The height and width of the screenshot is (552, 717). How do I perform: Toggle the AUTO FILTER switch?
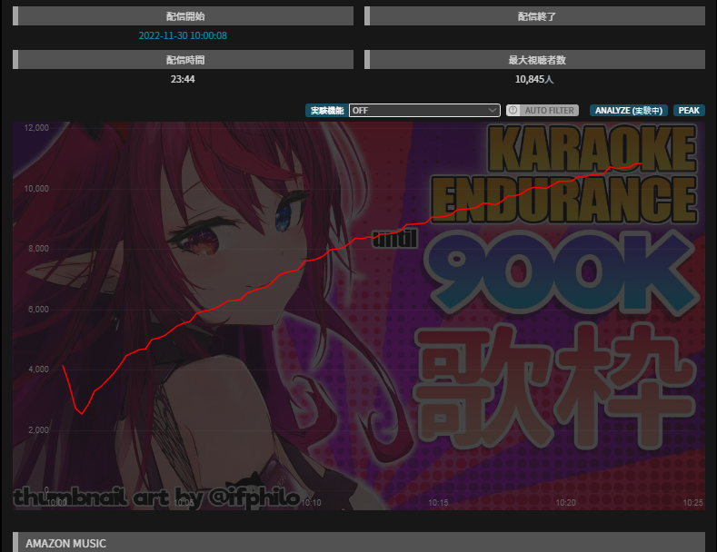coord(543,110)
